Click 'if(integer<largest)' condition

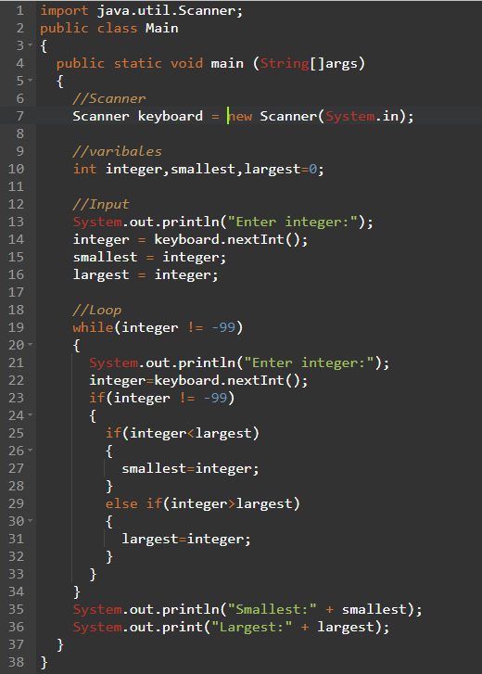click(183, 434)
